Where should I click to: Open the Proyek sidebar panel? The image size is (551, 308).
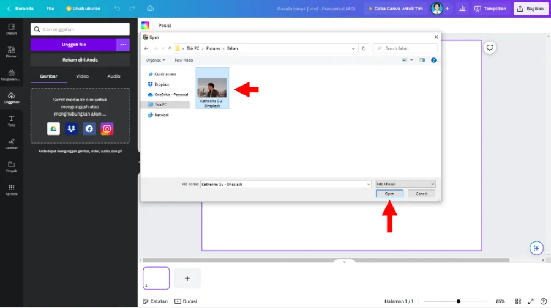[11, 167]
